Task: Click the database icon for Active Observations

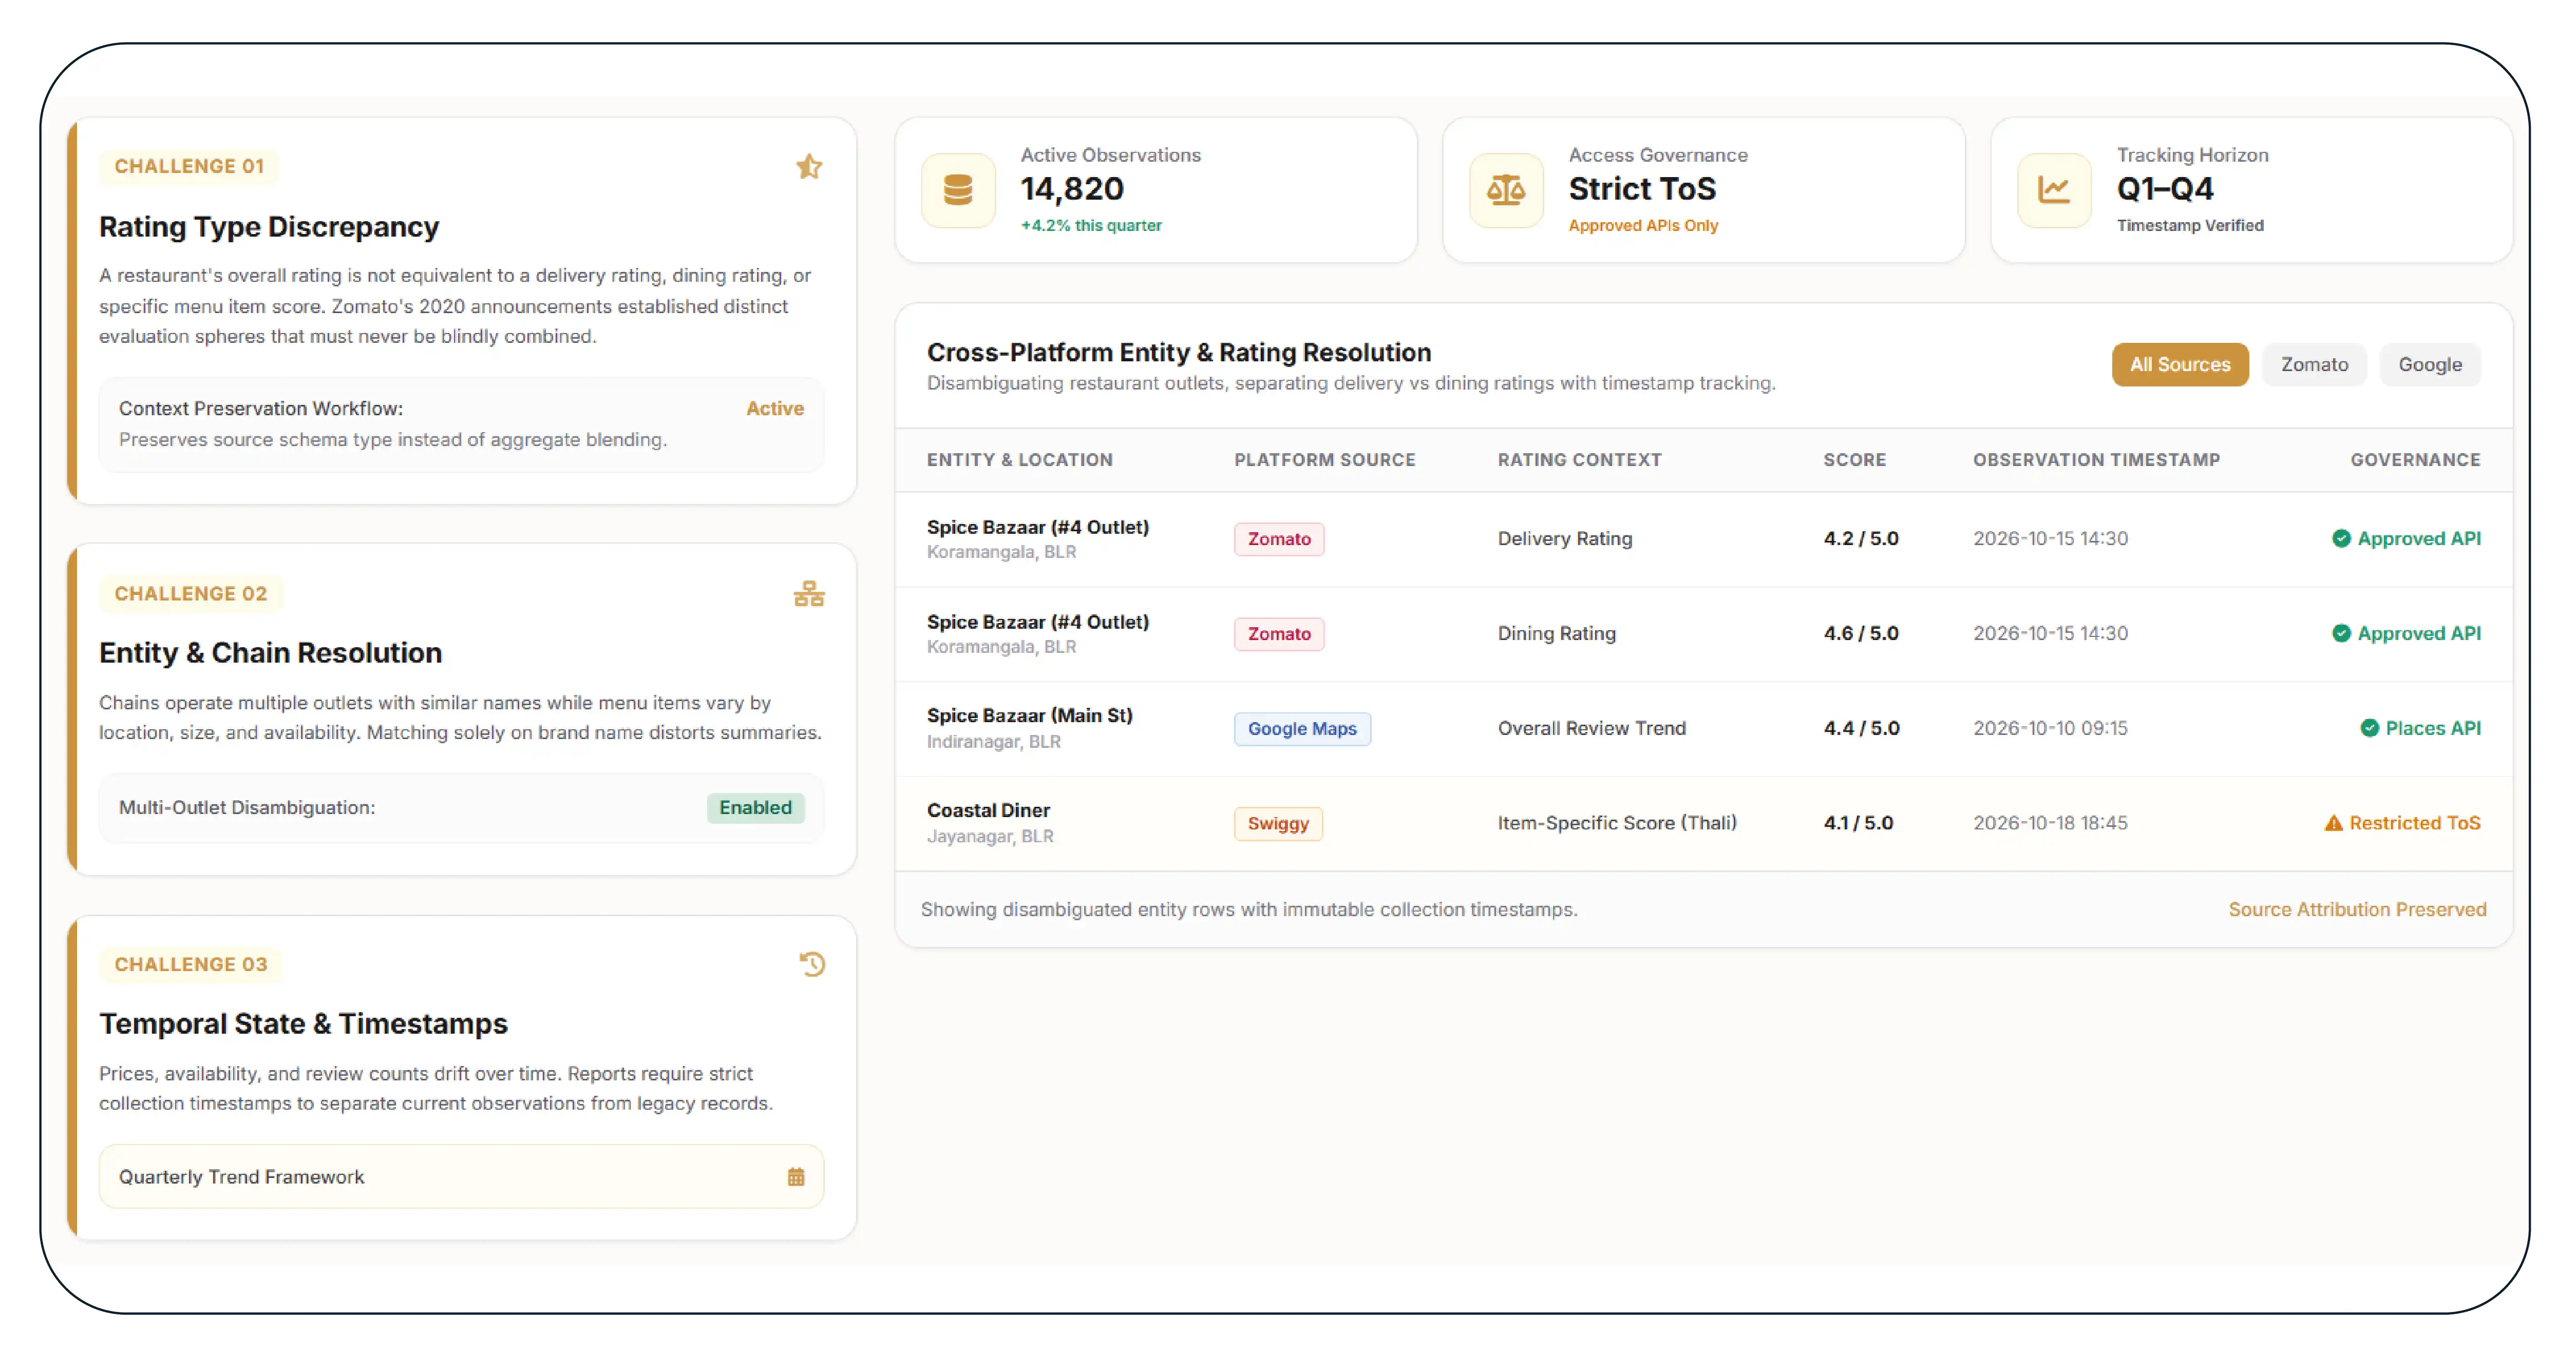Action: (958, 190)
